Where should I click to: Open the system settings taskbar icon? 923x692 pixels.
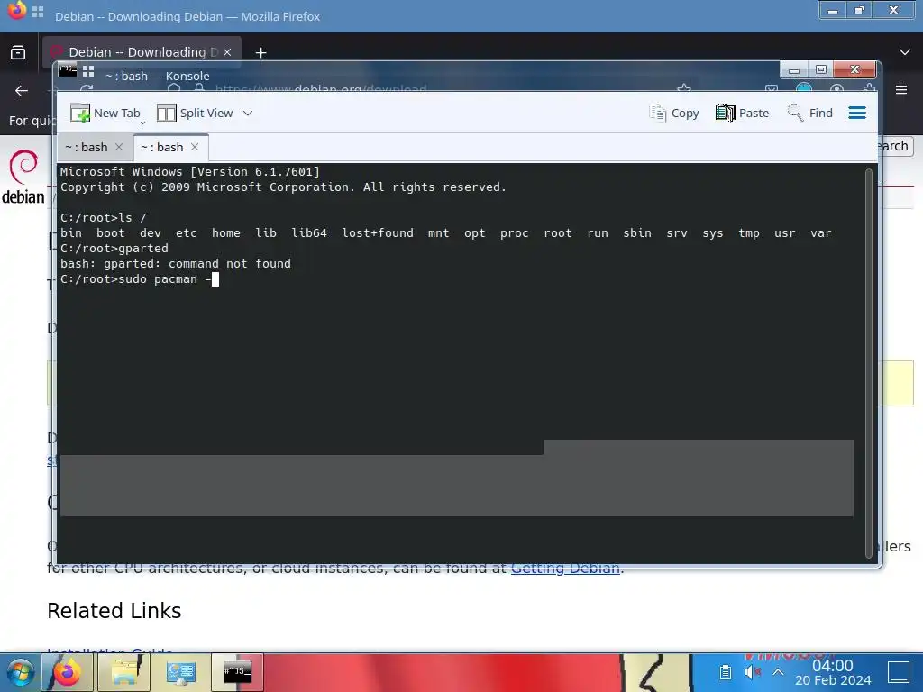180,672
